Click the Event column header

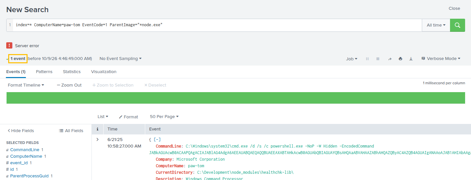(x=155, y=129)
